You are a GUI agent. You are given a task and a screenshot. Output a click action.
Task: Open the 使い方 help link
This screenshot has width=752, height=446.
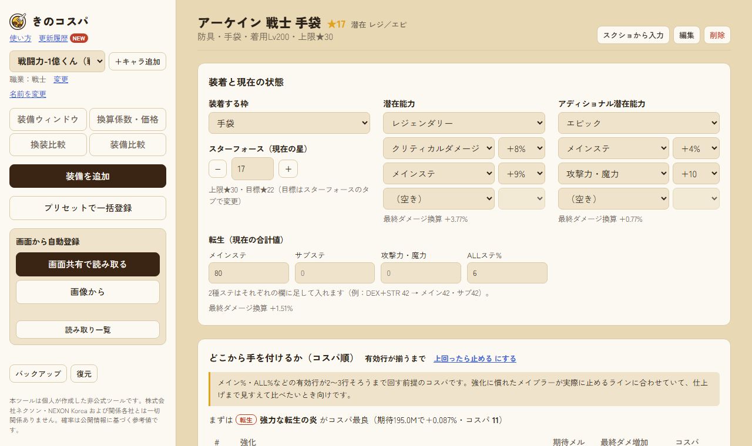pyautogui.click(x=21, y=38)
